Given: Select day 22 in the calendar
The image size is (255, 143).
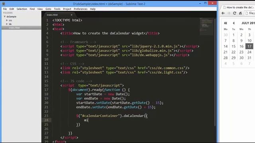Looking at the screenshot, I should (x=233, y=52).
